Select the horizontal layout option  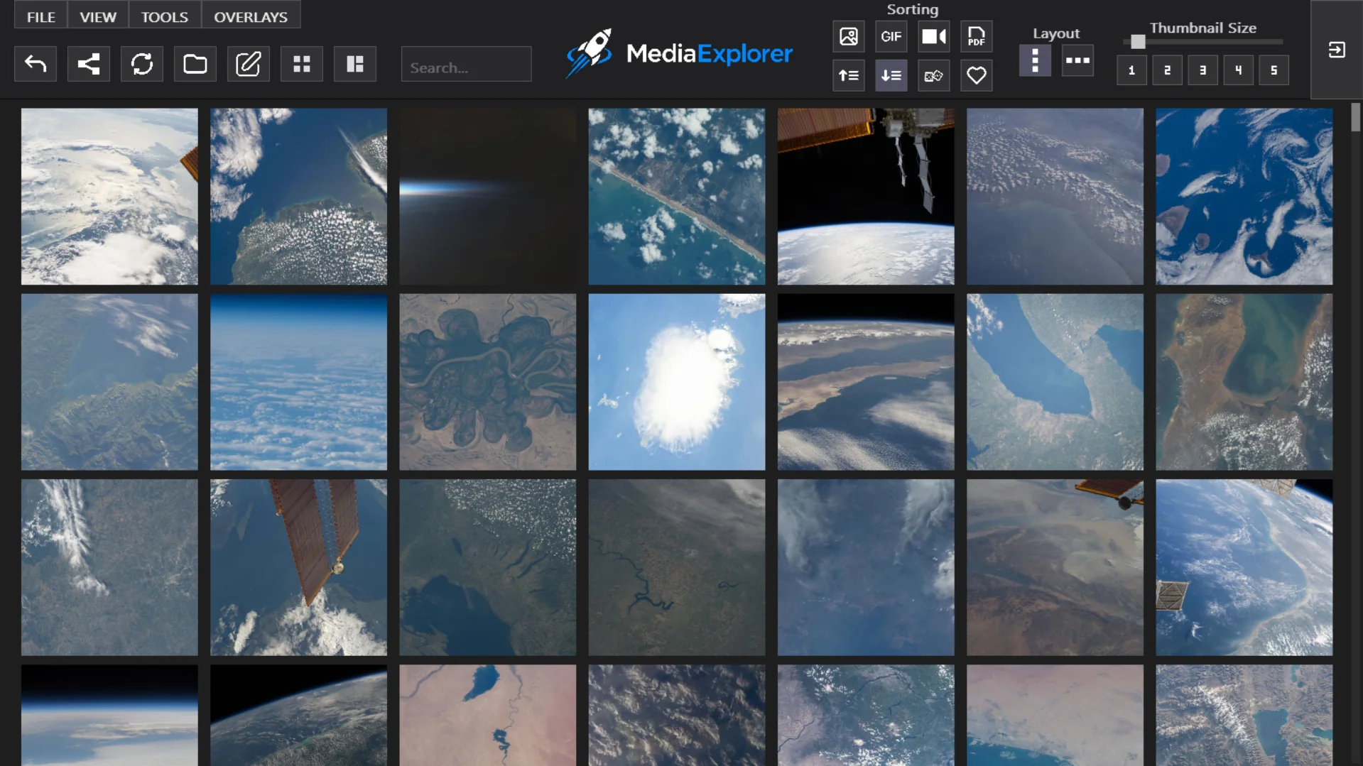[1077, 60]
